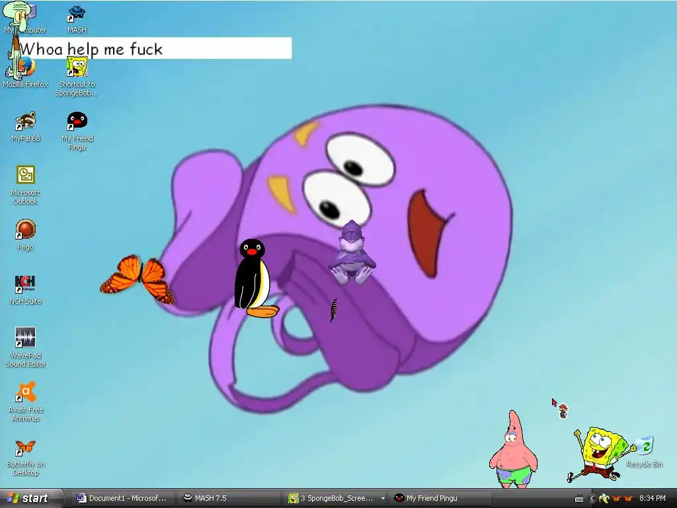677x508 pixels.
Task: Select the NCH Suite desktop icon
Action: coord(25,290)
